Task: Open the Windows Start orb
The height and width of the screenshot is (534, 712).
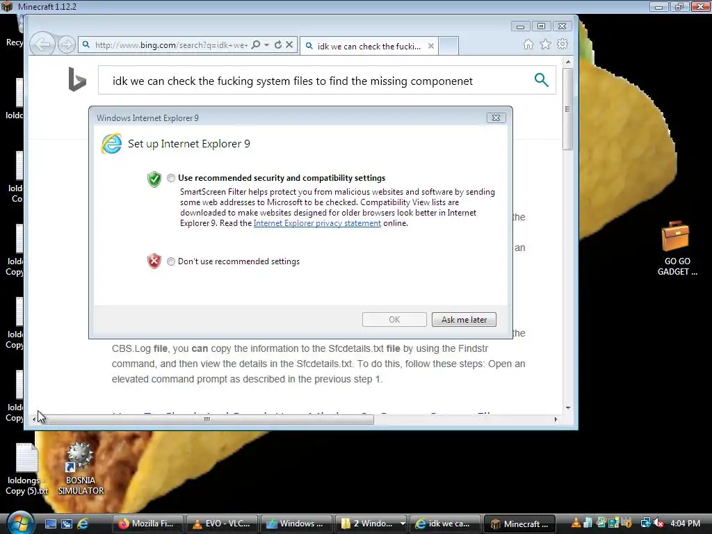Action: (20, 523)
